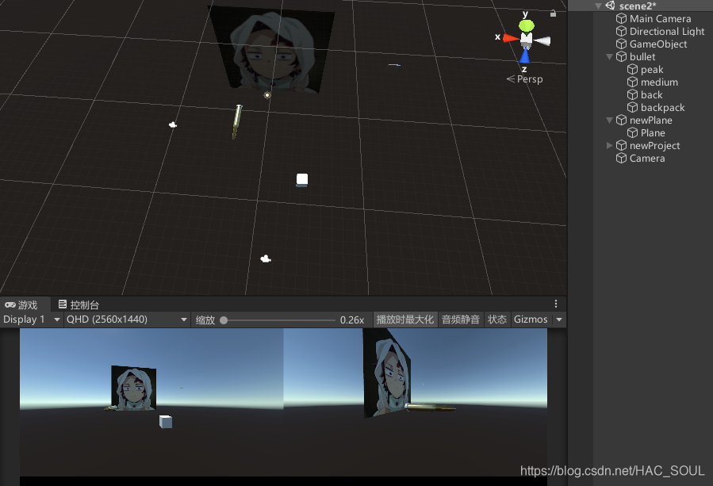Open the Gizmos dropdown arrow

tap(559, 320)
